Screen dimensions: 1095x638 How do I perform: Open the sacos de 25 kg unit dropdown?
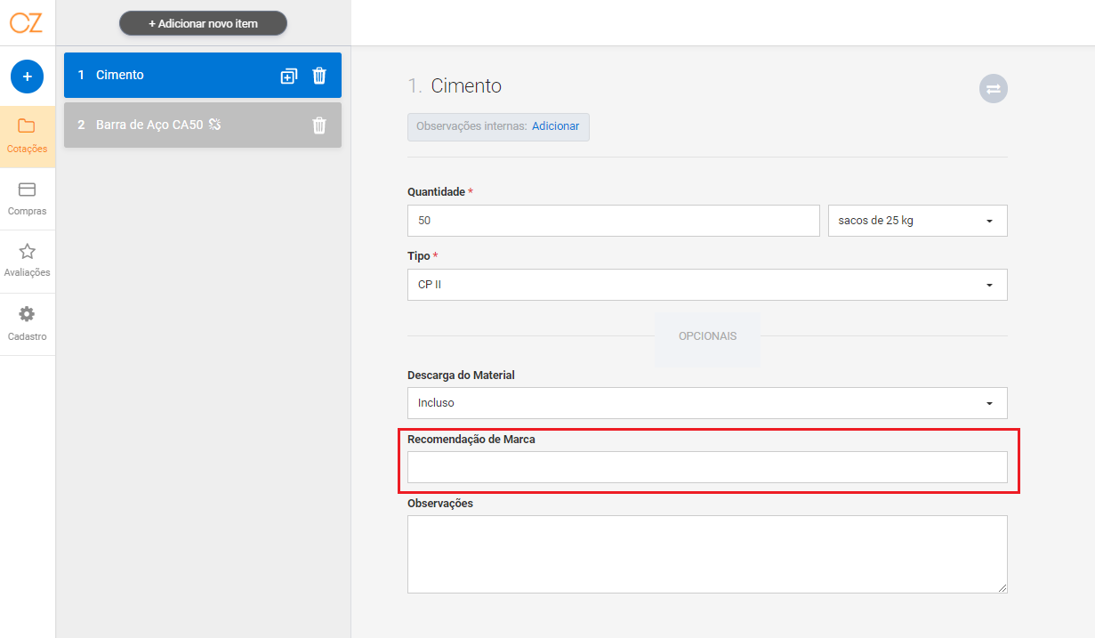point(917,221)
